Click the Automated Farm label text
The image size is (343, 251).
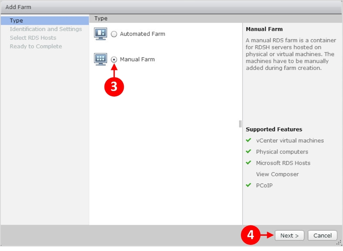tap(143, 34)
